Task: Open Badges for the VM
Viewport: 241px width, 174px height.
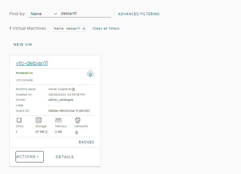Action: (x=86, y=142)
